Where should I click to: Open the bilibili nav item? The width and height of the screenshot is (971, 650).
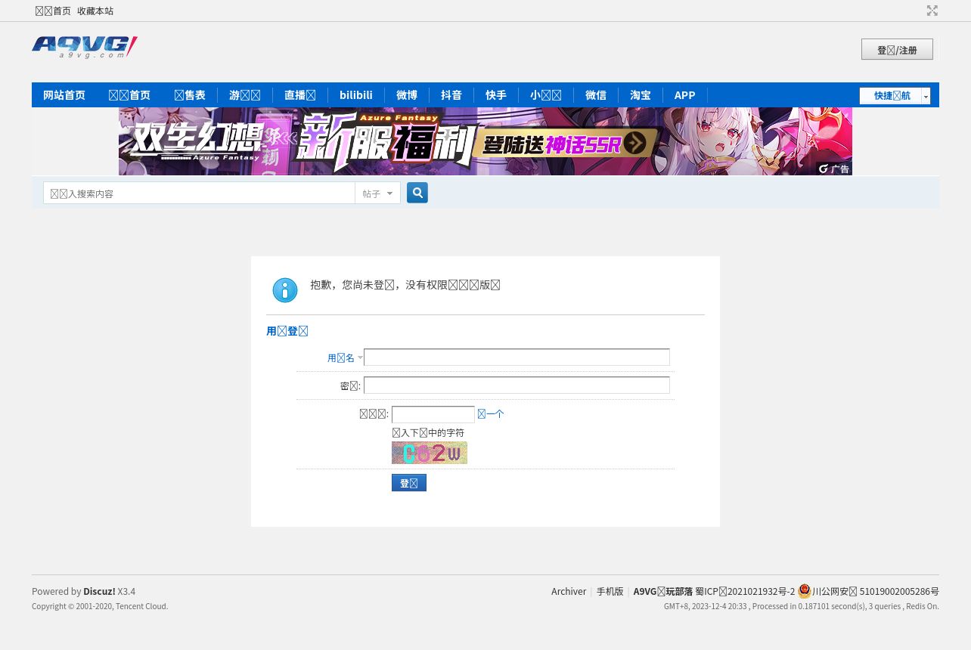tap(356, 95)
